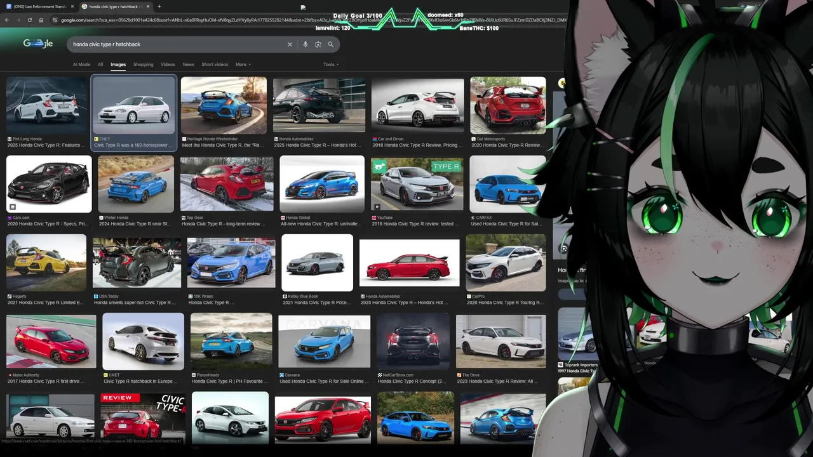Click the browser back arrow
This screenshot has width=813, height=457.
7,20
